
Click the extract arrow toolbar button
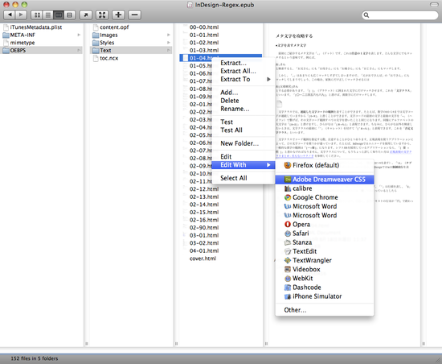(86, 15)
